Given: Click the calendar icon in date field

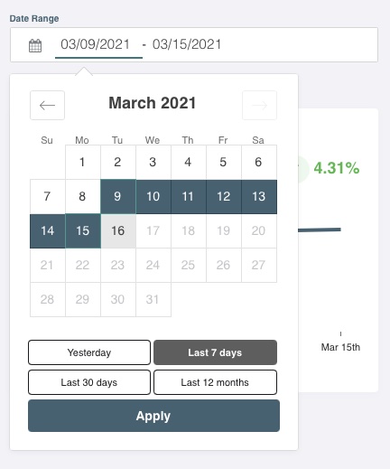Looking at the screenshot, I should 35,45.
